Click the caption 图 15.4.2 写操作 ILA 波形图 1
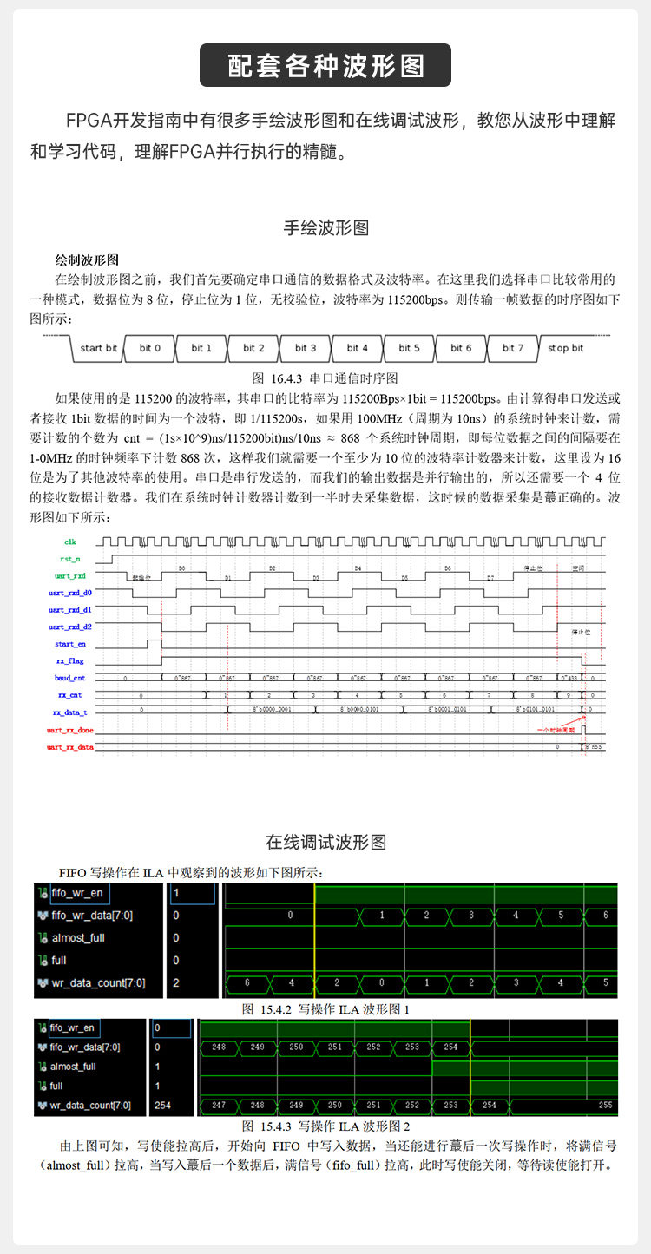The width and height of the screenshot is (651, 1254). click(x=325, y=1009)
